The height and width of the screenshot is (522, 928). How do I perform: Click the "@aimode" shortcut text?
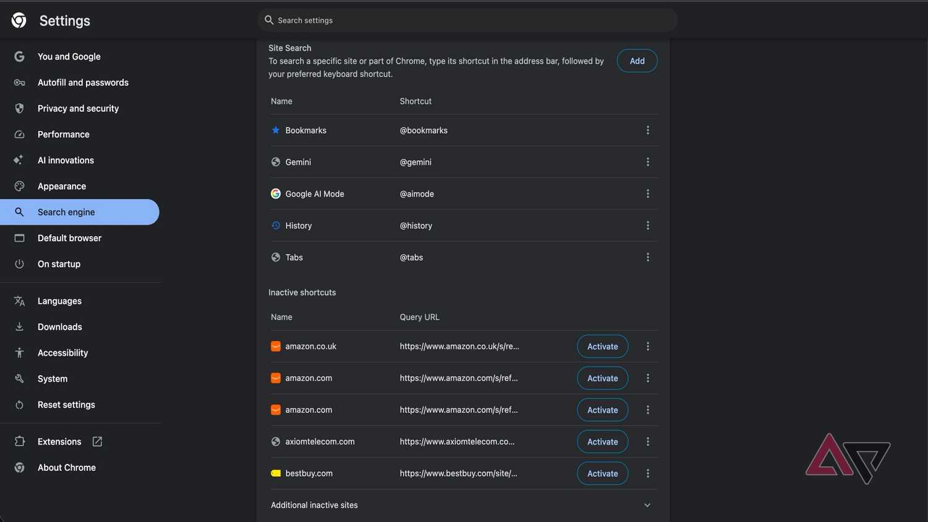pos(417,194)
